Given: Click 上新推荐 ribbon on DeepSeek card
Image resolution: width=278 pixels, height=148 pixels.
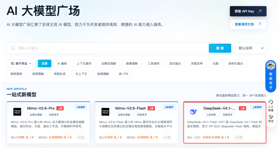Looking at the screenshot, I should [x=257, y=107].
